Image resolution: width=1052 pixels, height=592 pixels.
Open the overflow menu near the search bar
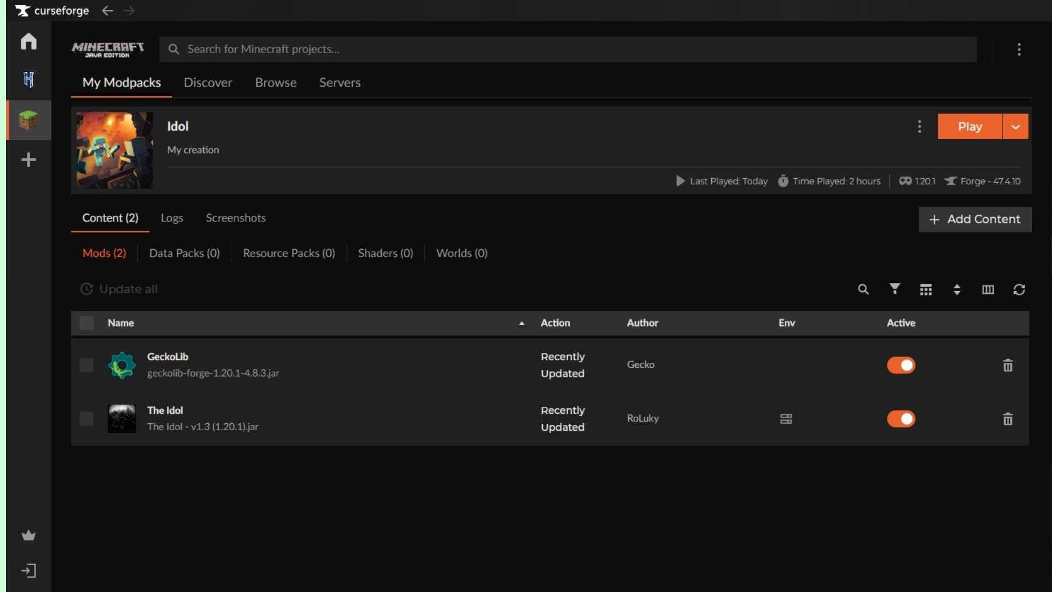coord(1019,49)
